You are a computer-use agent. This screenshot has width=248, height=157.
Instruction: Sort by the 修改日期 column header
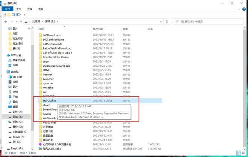point(98,28)
